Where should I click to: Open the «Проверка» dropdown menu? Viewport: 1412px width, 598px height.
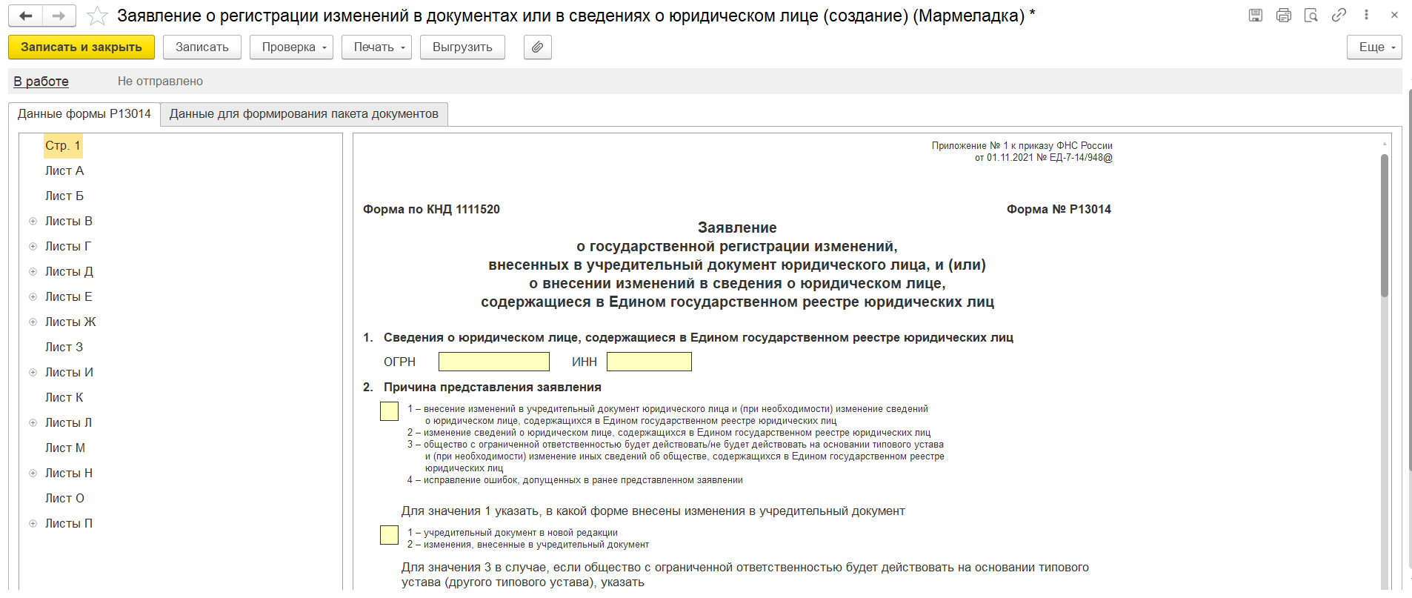[291, 47]
